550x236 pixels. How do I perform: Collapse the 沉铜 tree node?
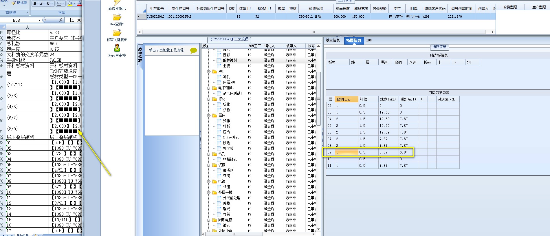click(x=209, y=165)
